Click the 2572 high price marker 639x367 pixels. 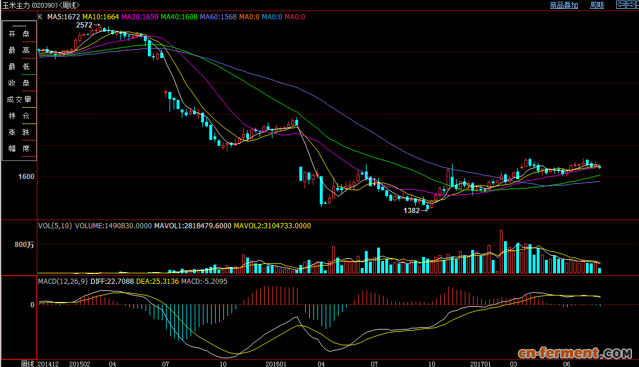click(84, 25)
